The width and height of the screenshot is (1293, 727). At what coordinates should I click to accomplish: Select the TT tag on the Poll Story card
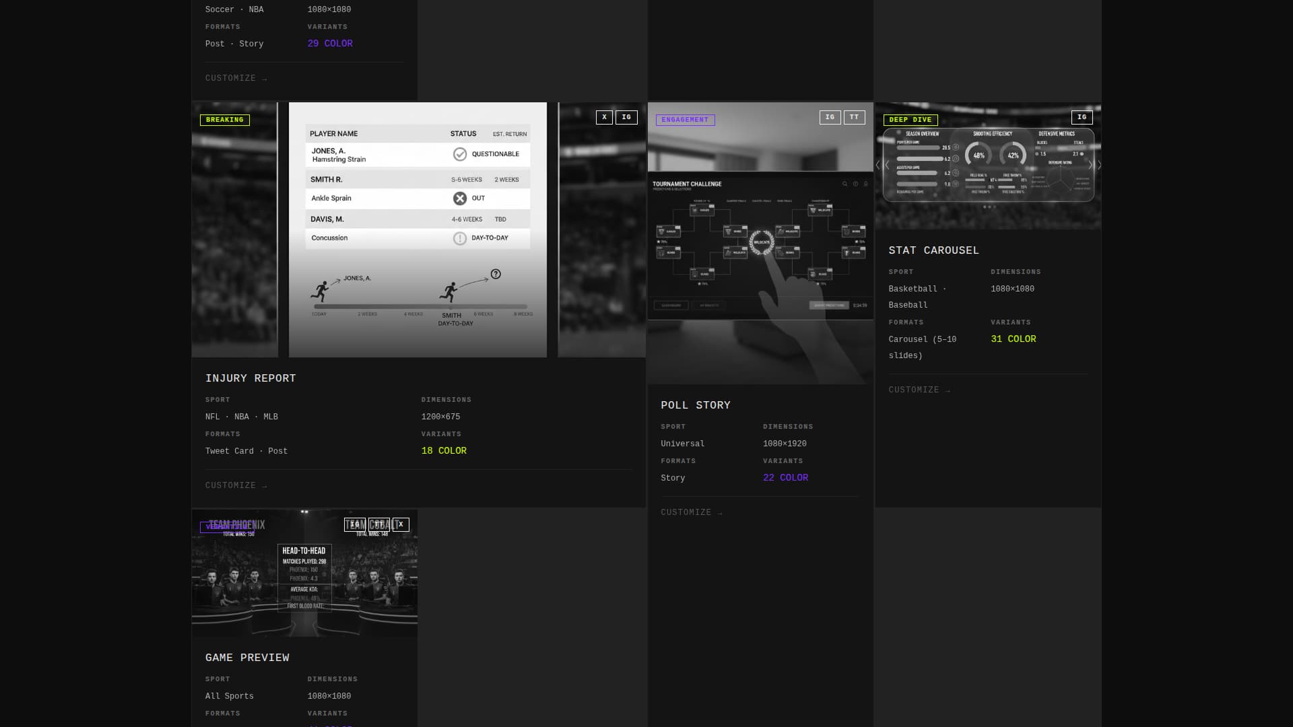(x=854, y=117)
